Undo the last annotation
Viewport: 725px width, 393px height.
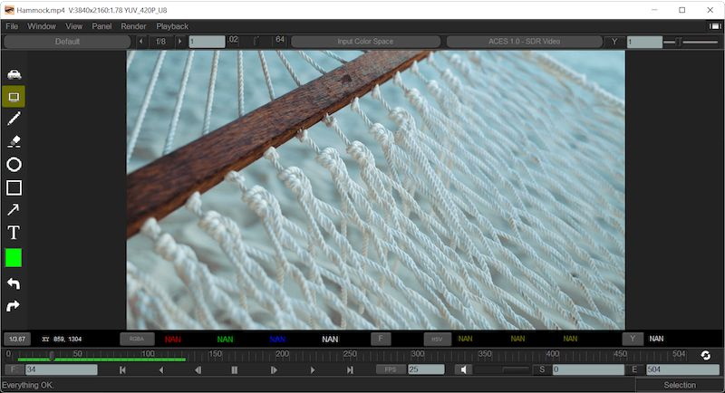[14, 283]
